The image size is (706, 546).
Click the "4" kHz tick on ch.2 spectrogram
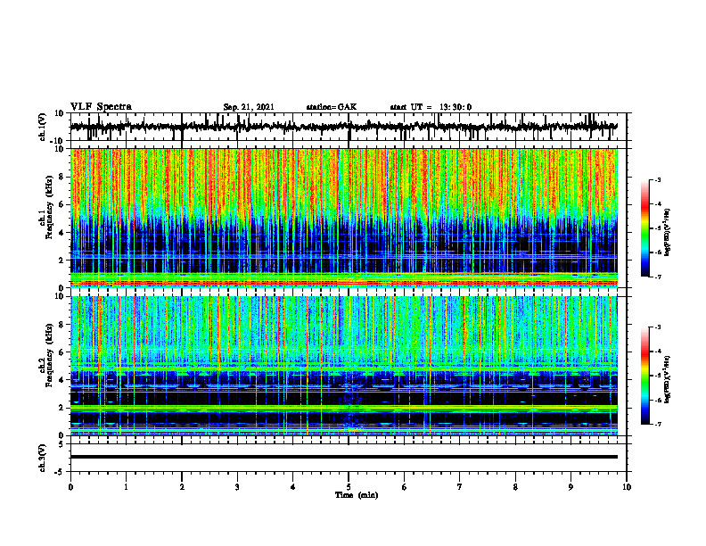coord(62,380)
